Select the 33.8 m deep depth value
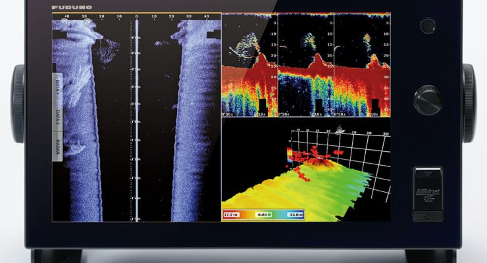Screen dimensions: 487x263 (296, 214)
